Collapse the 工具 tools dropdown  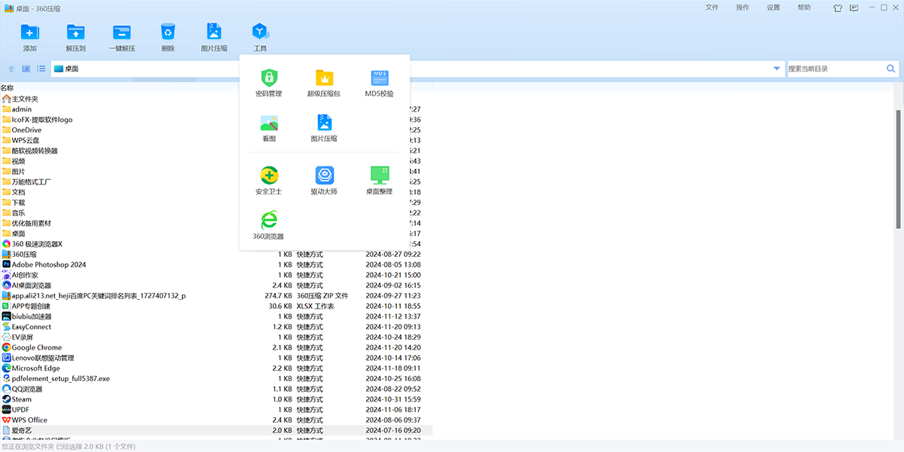[x=260, y=36]
